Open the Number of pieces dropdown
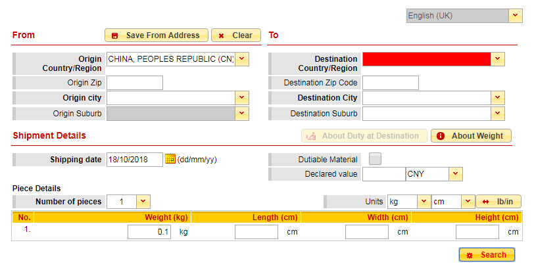Image resolution: width=534 pixels, height=272 pixels. pyautogui.click(x=144, y=202)
